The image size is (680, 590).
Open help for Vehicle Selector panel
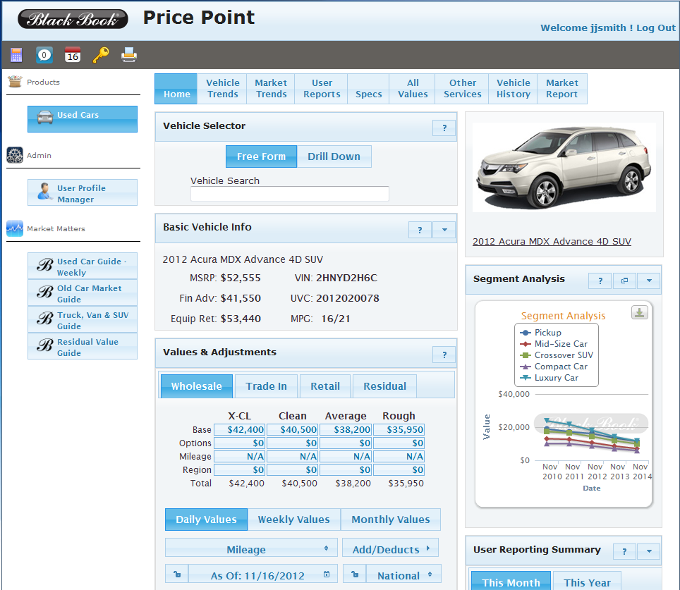444,128
